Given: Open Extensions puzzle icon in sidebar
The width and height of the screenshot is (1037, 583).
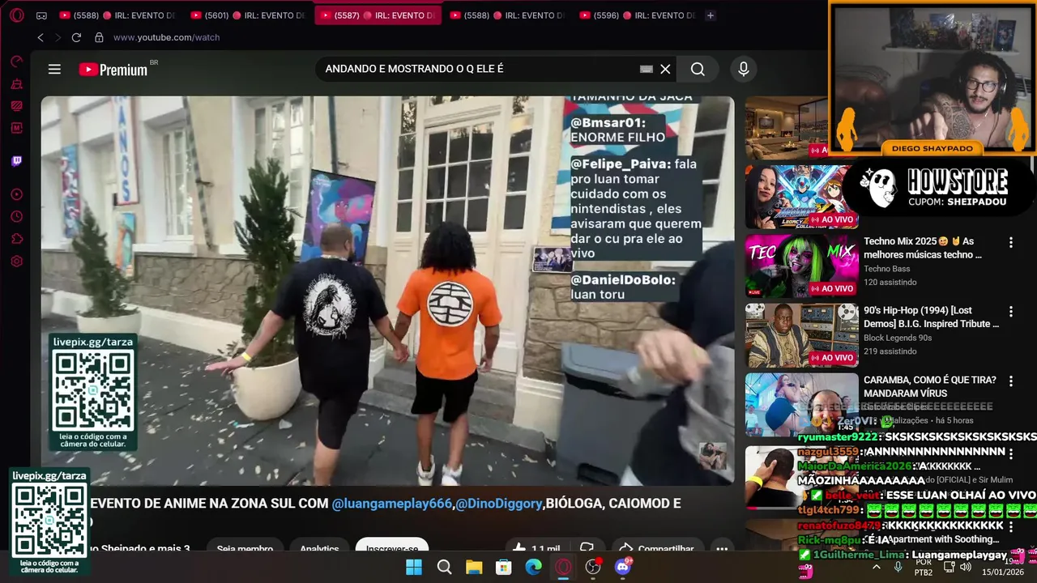Looking at the screenshot, I should (x=17, y=239).
